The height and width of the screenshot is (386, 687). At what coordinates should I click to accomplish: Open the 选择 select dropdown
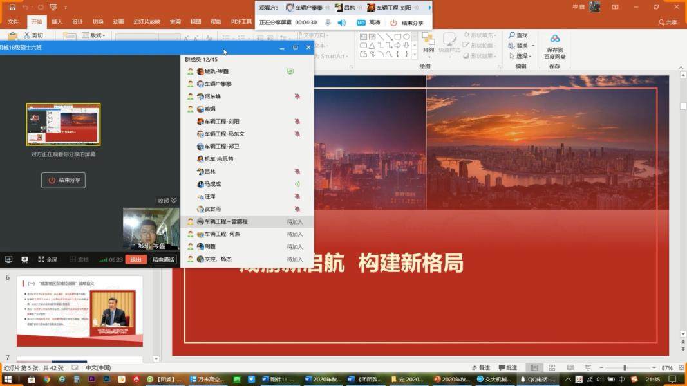(520, 56)
